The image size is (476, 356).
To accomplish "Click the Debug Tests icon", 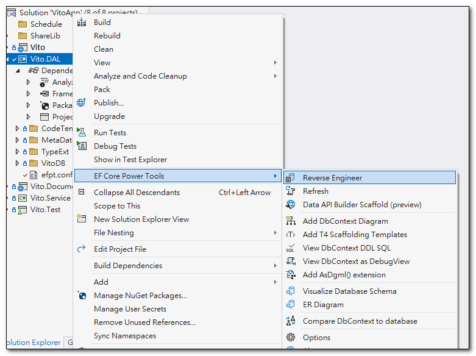I will tap(81, 146).
